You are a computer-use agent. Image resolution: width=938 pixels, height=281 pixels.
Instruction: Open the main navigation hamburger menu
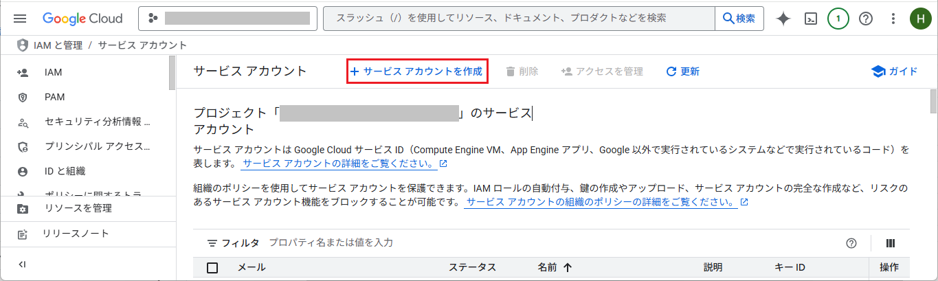coord(20,19)
